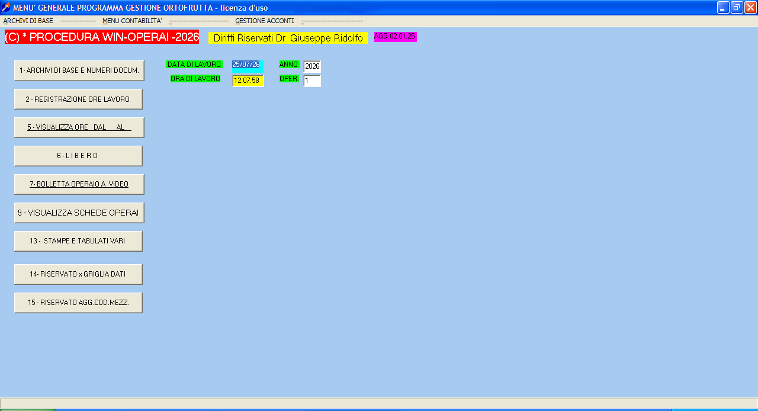
Task: Restore down the Gestione Ortofrutta window
Action: click(737, 7)
